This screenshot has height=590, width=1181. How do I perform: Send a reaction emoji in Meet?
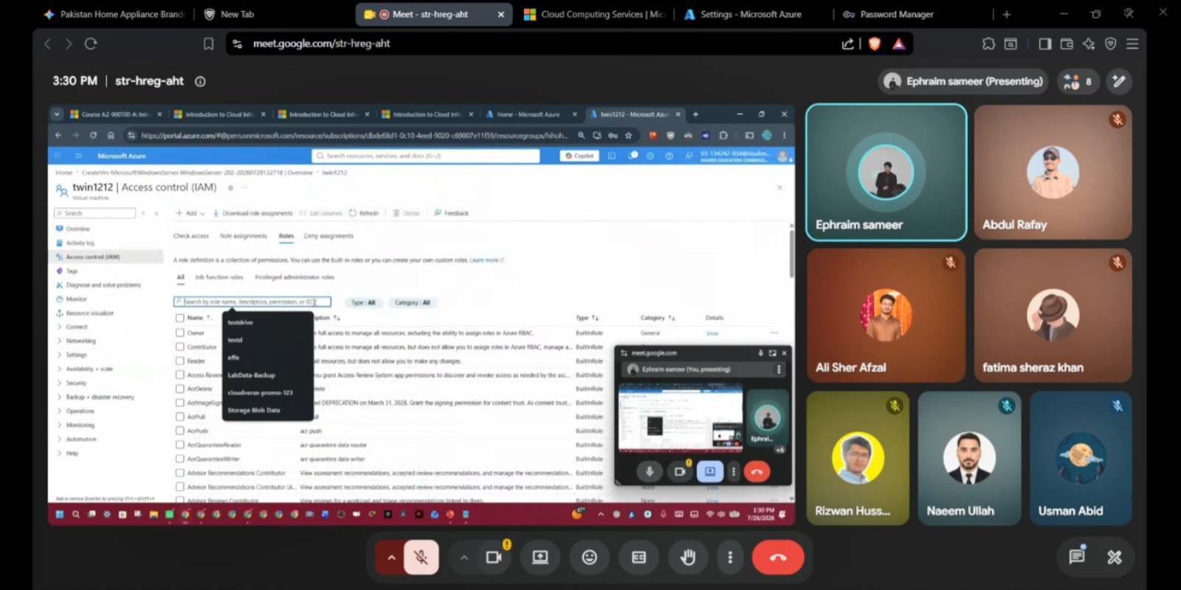click(x=589, y=557)
